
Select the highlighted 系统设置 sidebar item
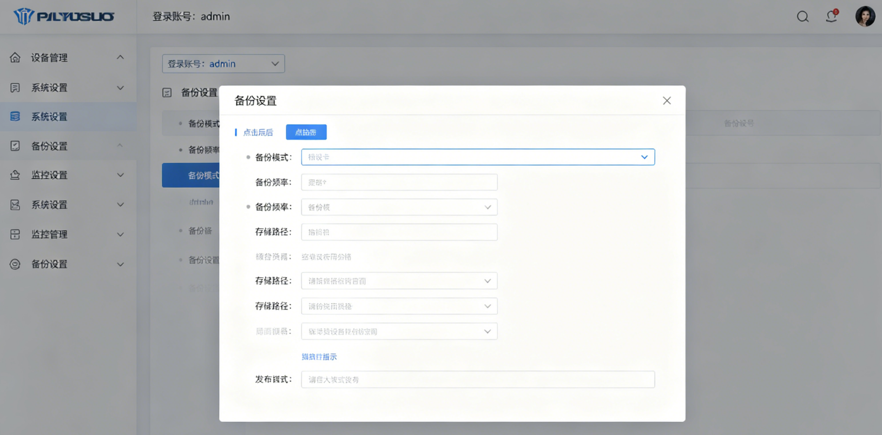tap(68, 116)
